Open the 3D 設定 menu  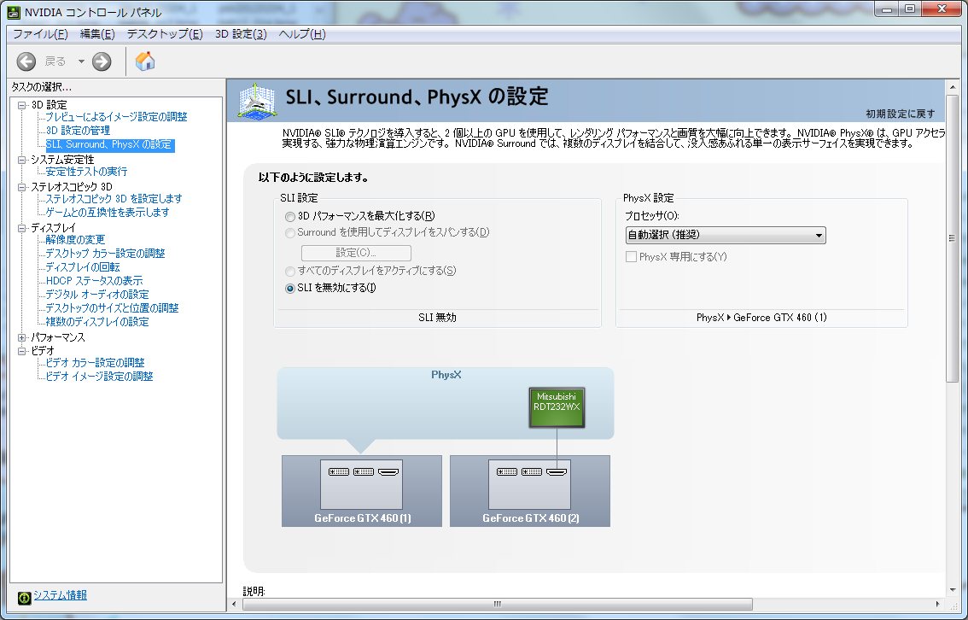coord(241,34)
